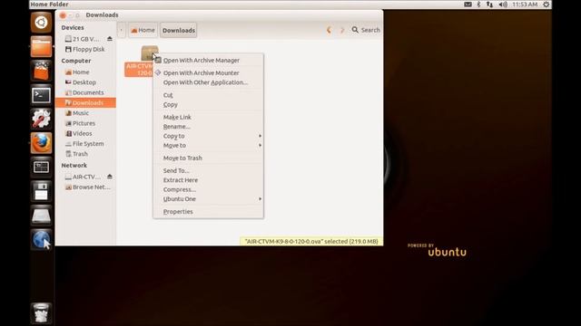Image resolution: width=581 pixels, height=326 pixels.
Task: Select Copy from the context menu
Action: tap(208, 105)
